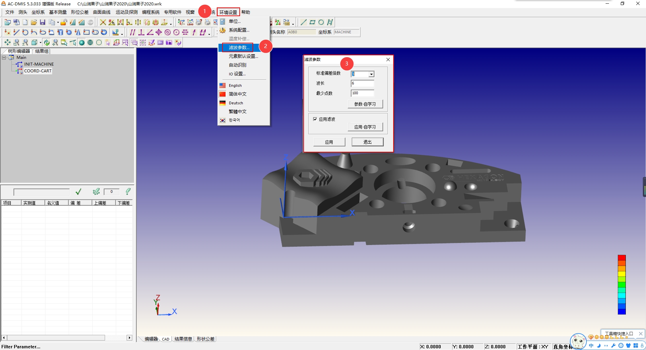Click the 波长 input field
Screen dimensions: 646x350
363,83
